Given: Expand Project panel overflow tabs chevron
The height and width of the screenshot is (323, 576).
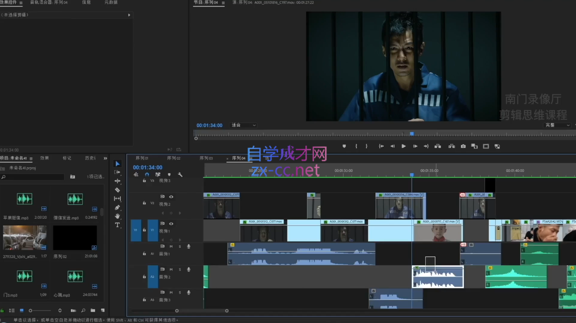Looking at the screenshot, I should pyautogui.click(x=105, y=158).
